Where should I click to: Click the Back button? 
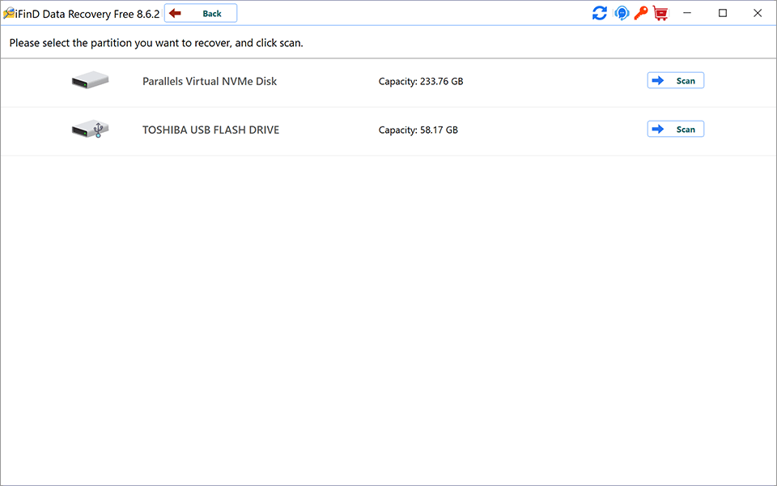201,14
